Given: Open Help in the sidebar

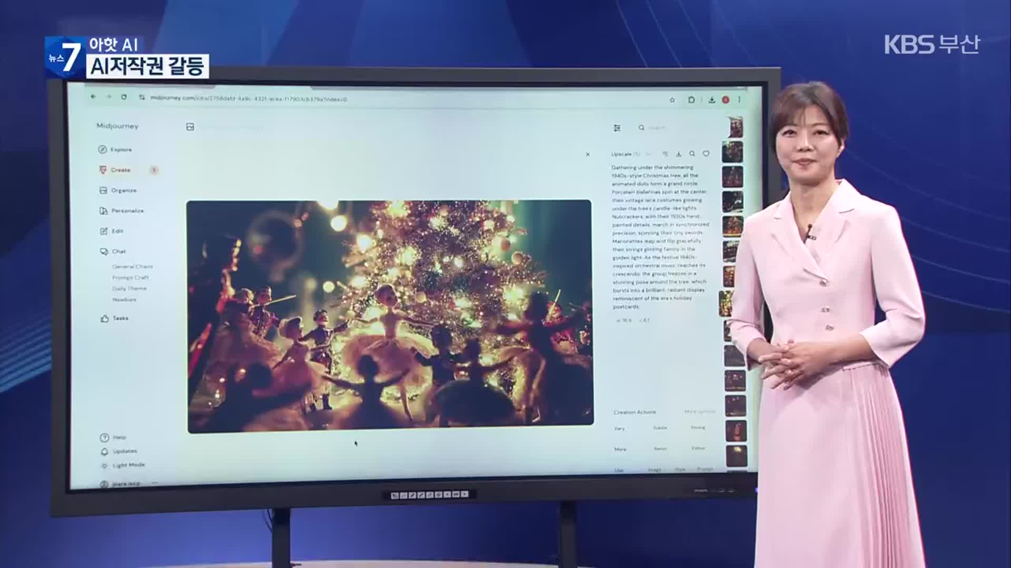Looking at the screenshot, I should (113, 437).
